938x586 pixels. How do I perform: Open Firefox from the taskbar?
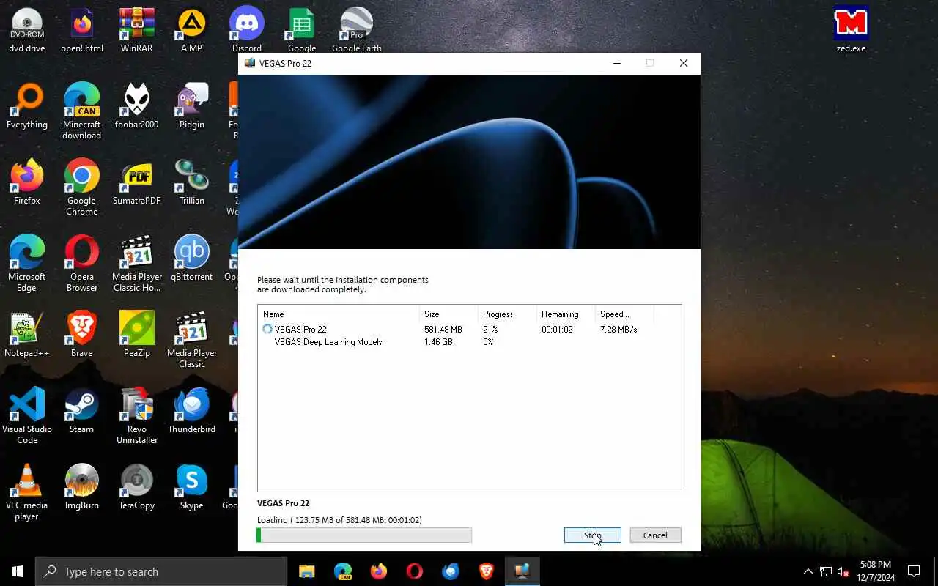(378, 571)
